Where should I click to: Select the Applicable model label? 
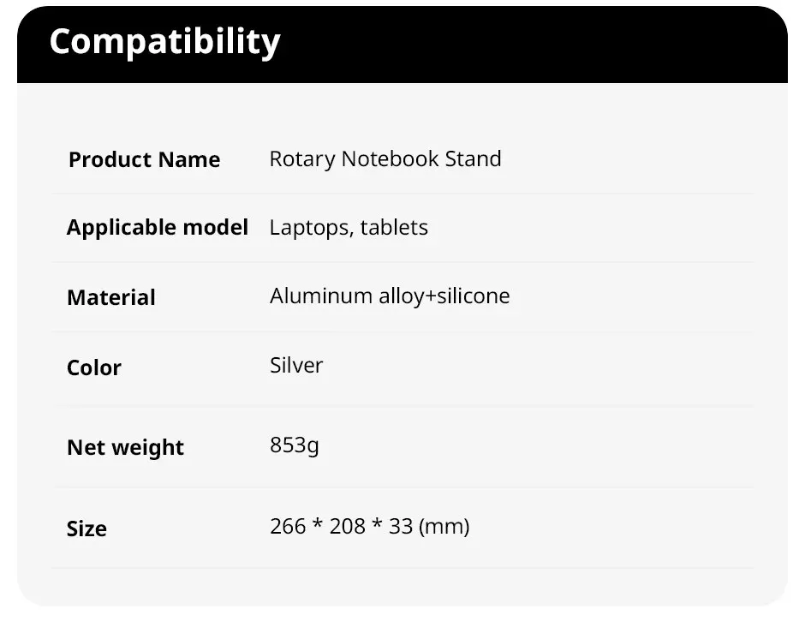(158, 228)
